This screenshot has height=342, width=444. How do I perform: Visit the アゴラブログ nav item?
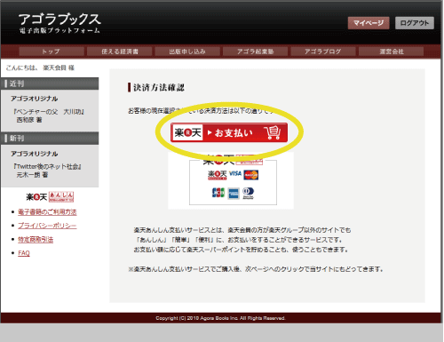tap(323, 52)
